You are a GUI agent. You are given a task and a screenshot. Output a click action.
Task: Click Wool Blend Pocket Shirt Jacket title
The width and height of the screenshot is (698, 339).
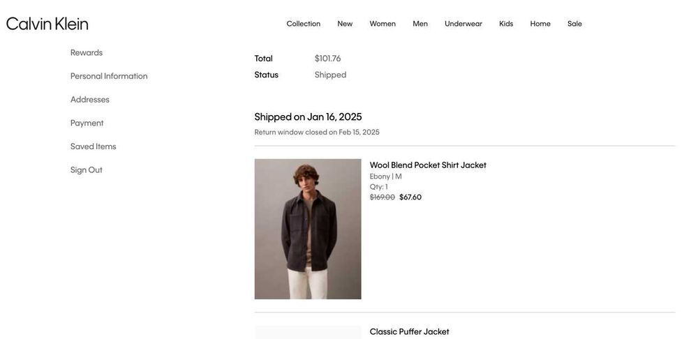point(428,165)
